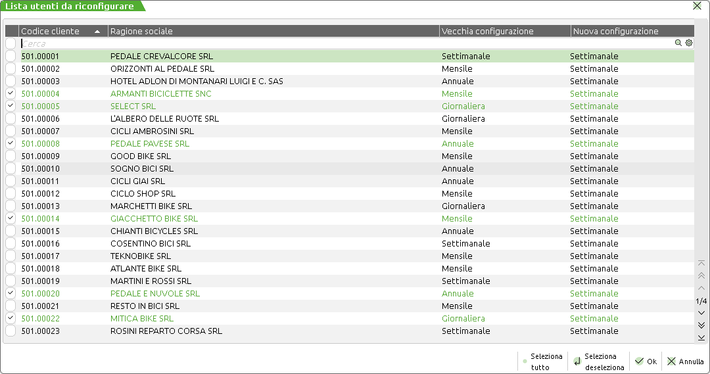Image resolution: width=710 pixels, height=374 pixels.
Task: Focus the Cerca search field
Action: 342,43
